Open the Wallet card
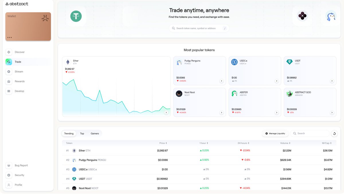Screen dimensions: 344x195 click(28, 26)
